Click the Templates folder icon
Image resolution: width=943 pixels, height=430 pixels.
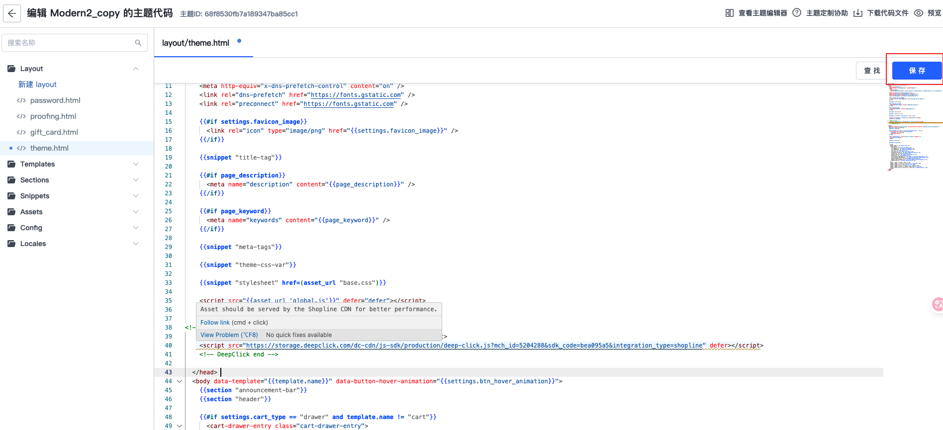click(x=11, y=164)
